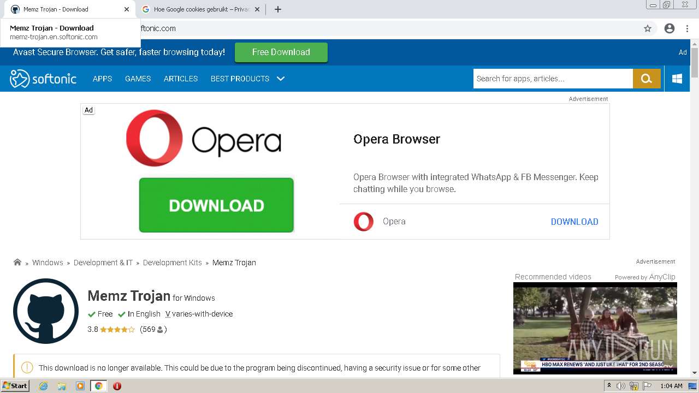
Task: Click the 1:04 AM clock
Action: (671, 386)
